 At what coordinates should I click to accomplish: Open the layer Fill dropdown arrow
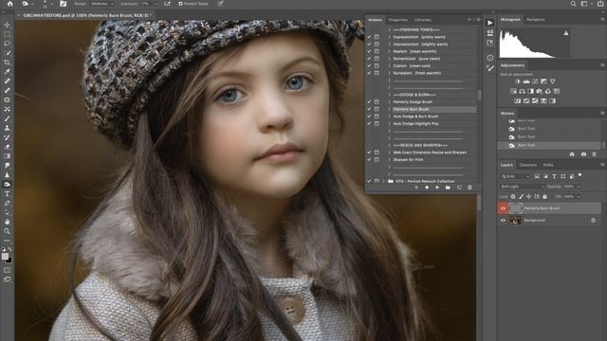click(x=579, y=196)
